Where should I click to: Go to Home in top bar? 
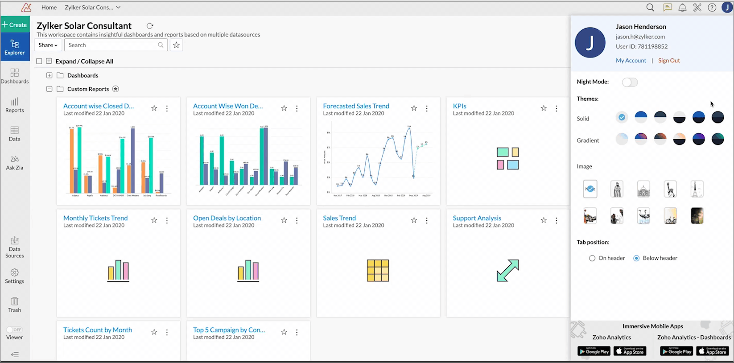(49, 8)
